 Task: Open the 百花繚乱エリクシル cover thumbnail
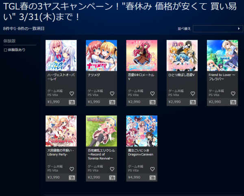(x=101, y=131)
